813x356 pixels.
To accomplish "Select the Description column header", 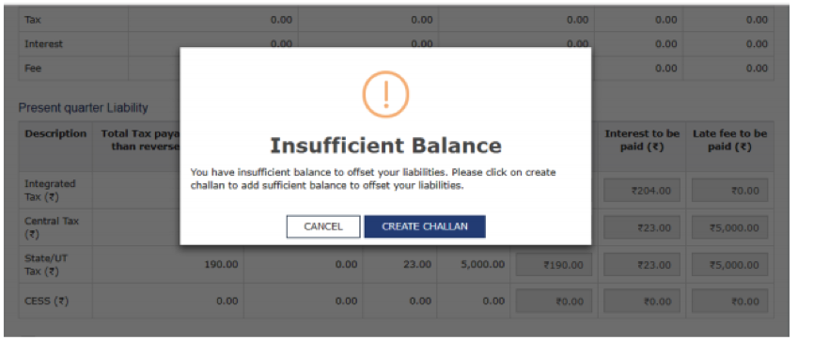I will 55,133.
